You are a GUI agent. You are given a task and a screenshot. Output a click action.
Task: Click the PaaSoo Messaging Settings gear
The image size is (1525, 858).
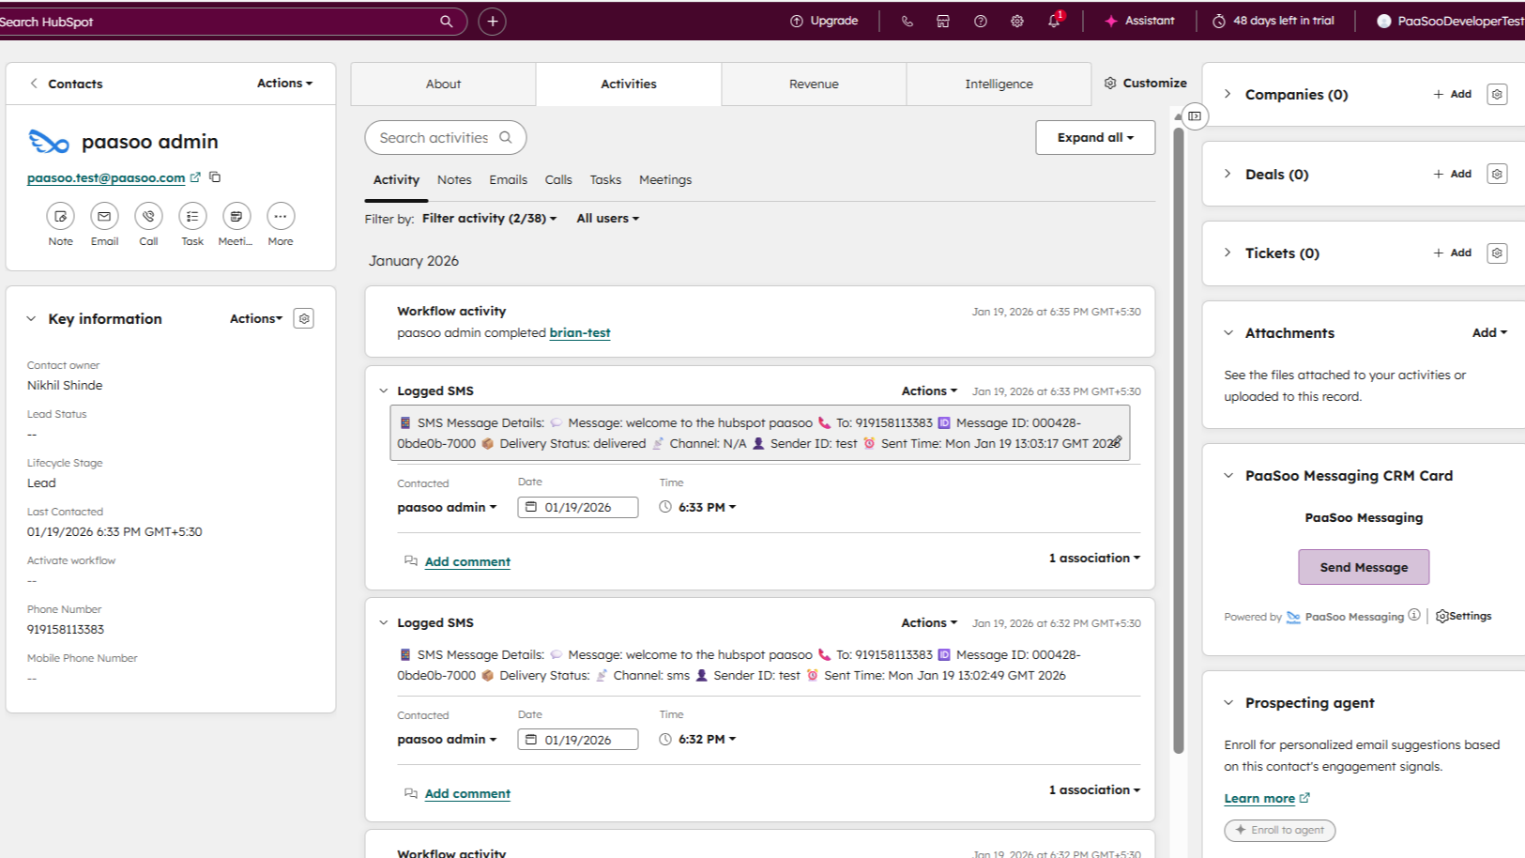click(x=1441, y=616)
